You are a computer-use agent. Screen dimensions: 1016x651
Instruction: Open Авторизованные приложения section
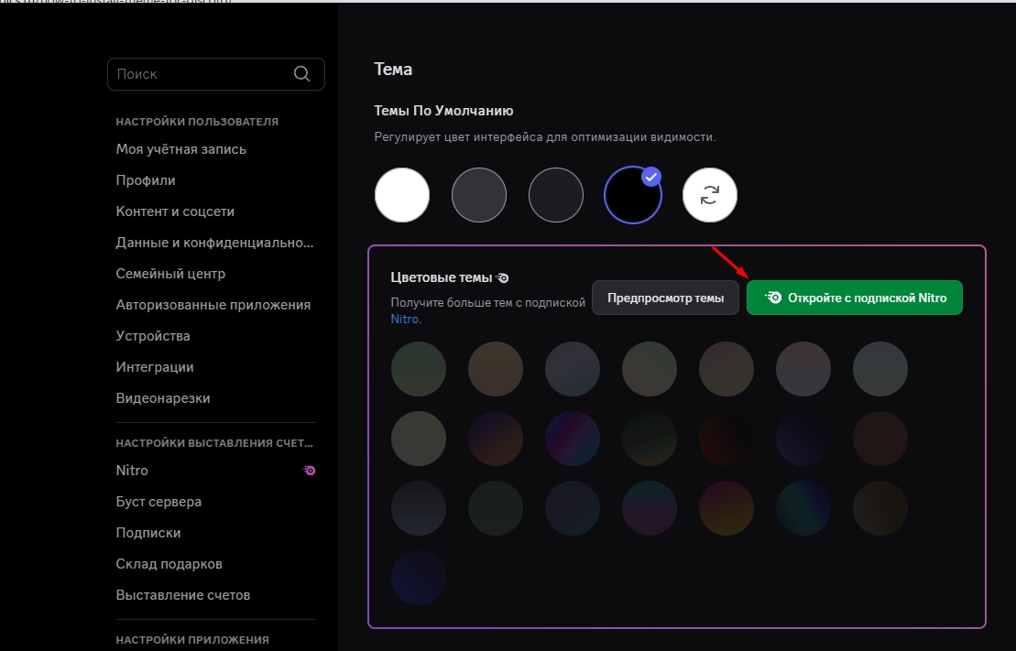[213, 305]
